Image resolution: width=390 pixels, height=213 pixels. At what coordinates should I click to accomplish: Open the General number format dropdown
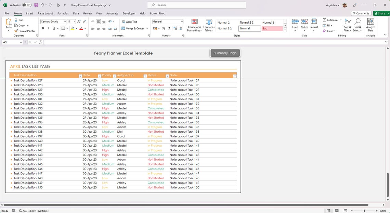tap(181, 22)
